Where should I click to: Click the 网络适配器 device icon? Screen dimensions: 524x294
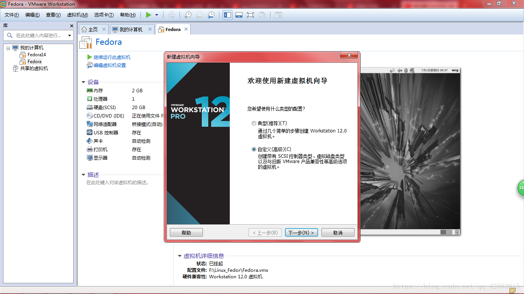click(x=90, y=124)
